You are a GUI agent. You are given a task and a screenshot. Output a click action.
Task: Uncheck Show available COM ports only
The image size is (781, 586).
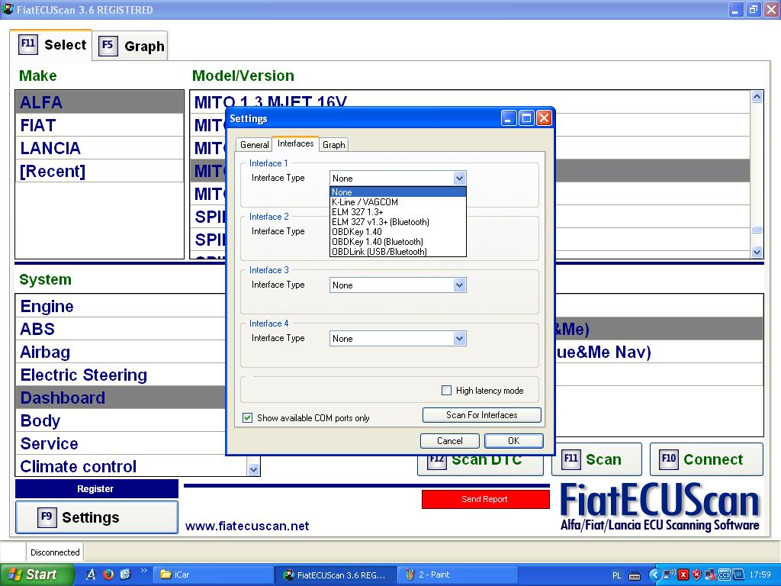(247, 417)
